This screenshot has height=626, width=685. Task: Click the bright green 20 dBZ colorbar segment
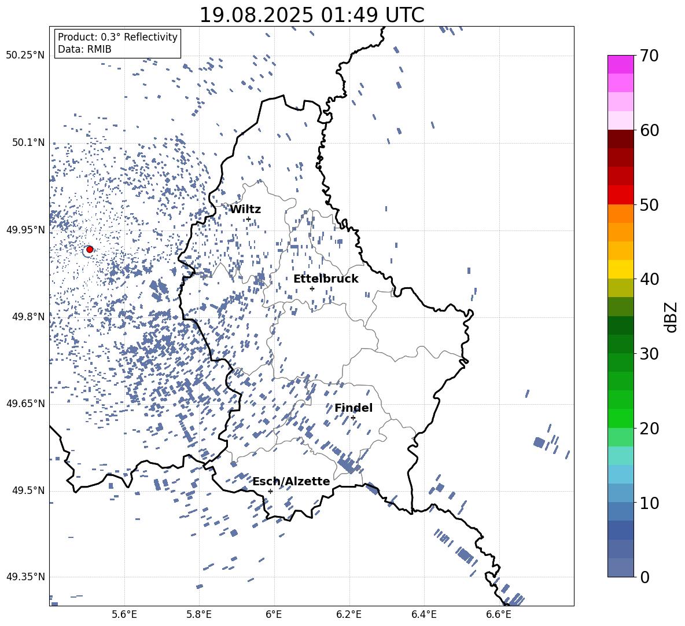(x=621, y=418)
